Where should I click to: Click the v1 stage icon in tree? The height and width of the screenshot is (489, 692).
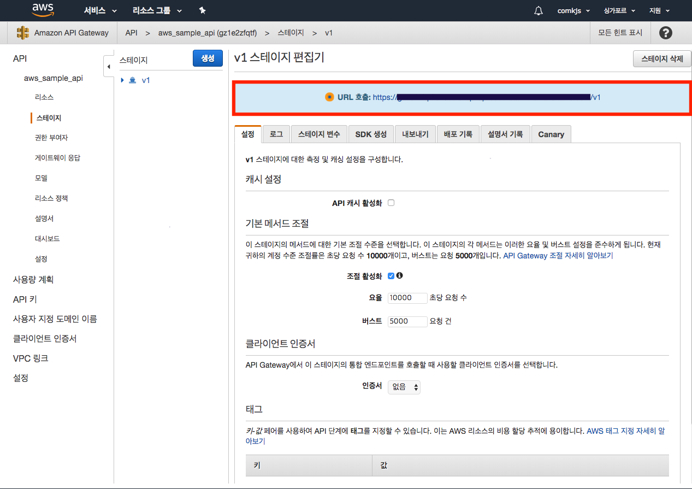pyautogui.click(x=132, y=80)
